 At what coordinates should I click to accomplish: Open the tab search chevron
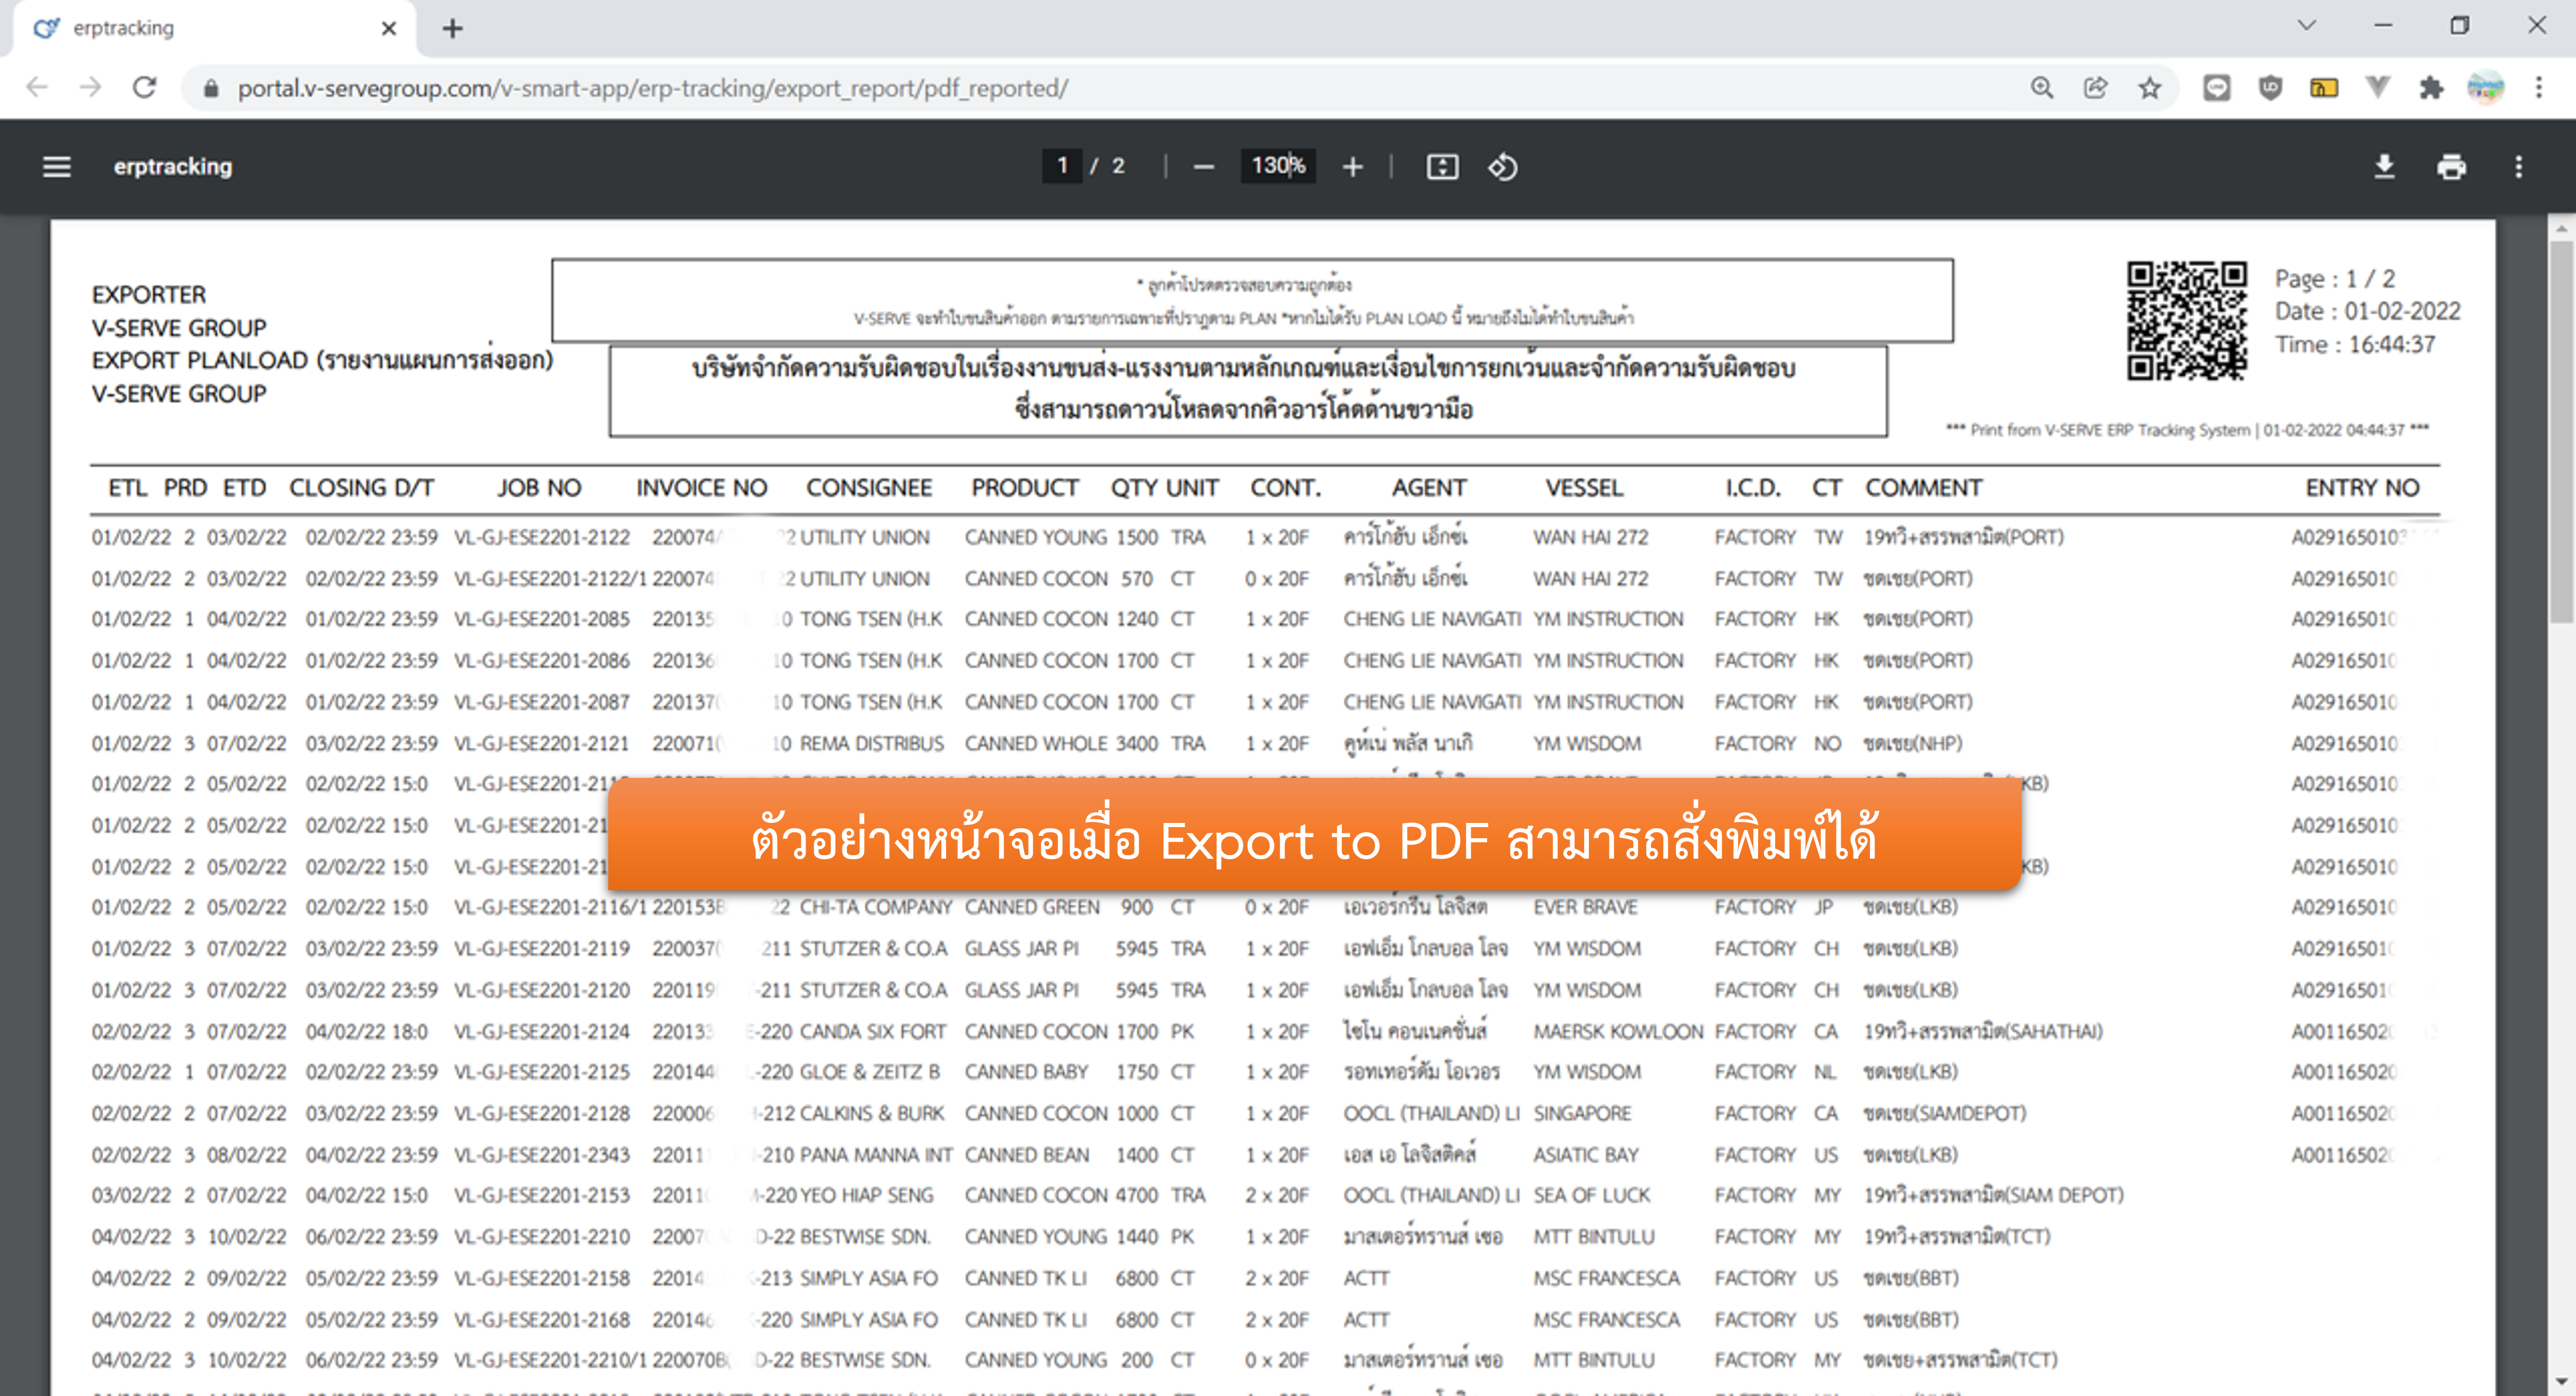2307,25
